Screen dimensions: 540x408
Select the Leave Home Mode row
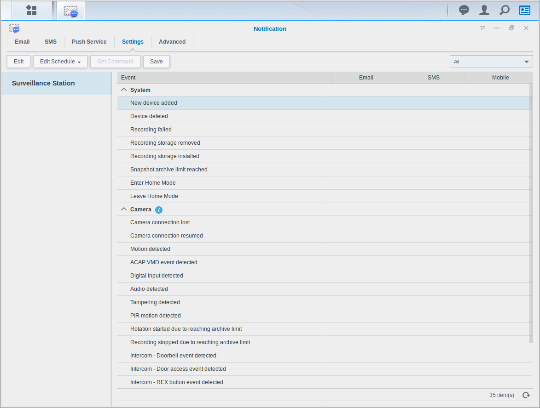point(325,196)
